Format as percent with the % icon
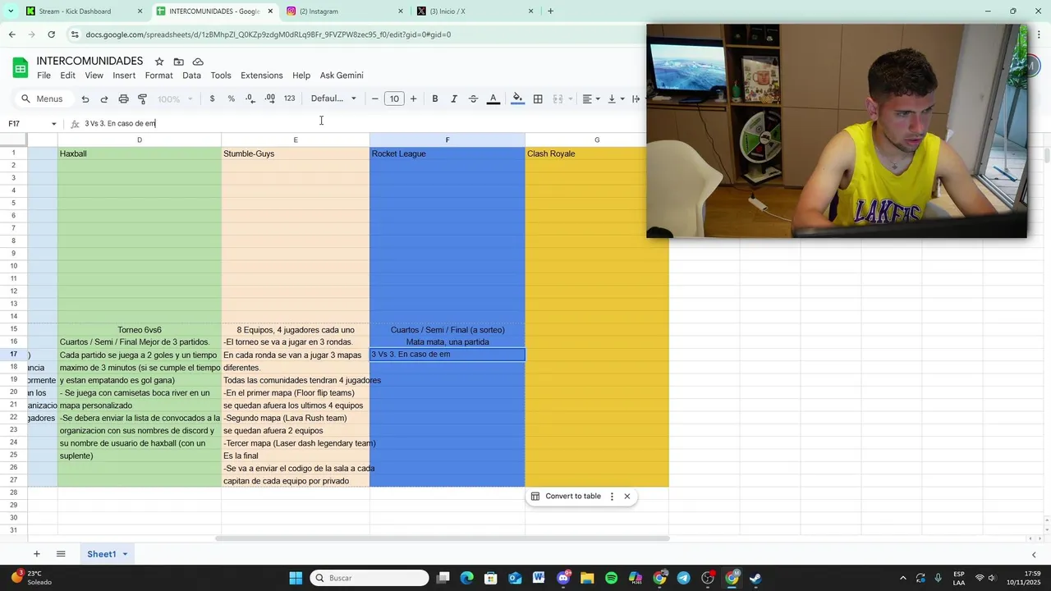Image resolution: width=1051 pixels, height=591 pixels. pos(232,98)
